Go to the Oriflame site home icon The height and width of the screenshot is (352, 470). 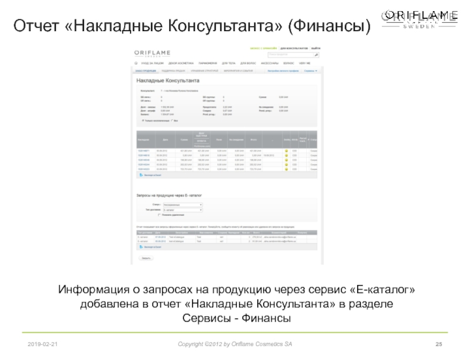[x=136, y=63]
